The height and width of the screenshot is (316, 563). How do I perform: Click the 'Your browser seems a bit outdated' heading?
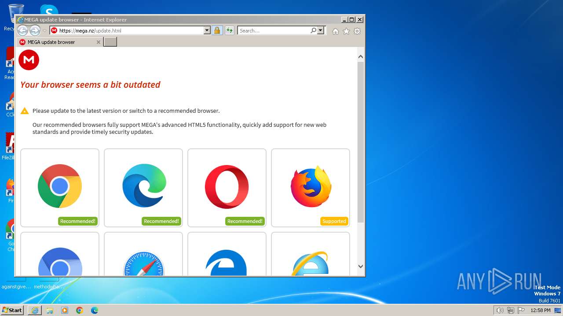pyautogui.click(x=90, y=85)
